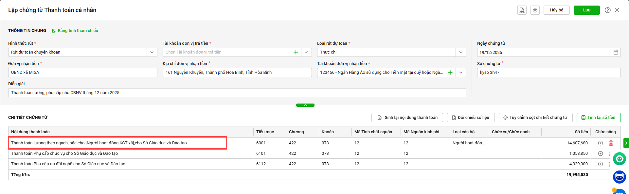The height and width of the screenshot is (194, 629).
Task: Open the green chat support bubble
Action: (x=619, y=159)
